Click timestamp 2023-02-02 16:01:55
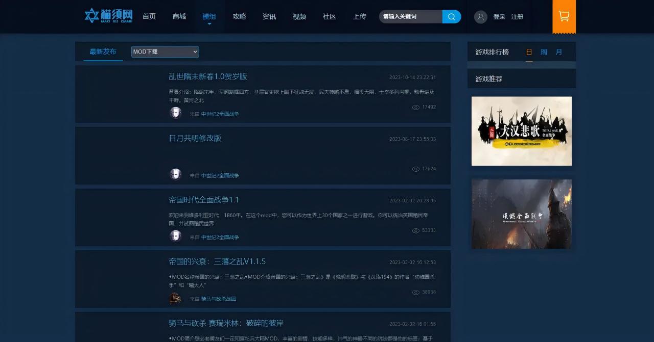 coord(412,324)
